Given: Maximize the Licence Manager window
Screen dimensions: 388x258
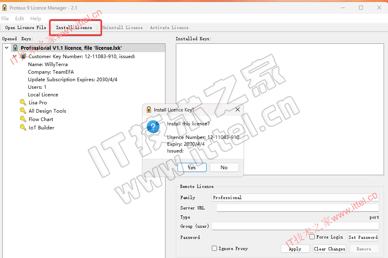Looking at the screenshot, I should [x=361, y=8].
